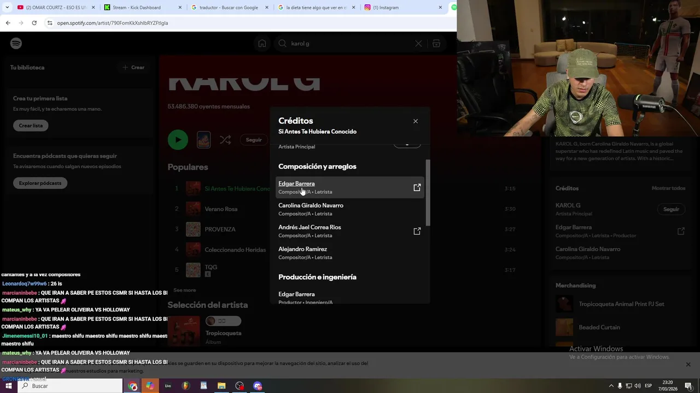This screenshot has height=393, width=700.
Task: Open the volume tray icon
Action: [x=638, y=386]
